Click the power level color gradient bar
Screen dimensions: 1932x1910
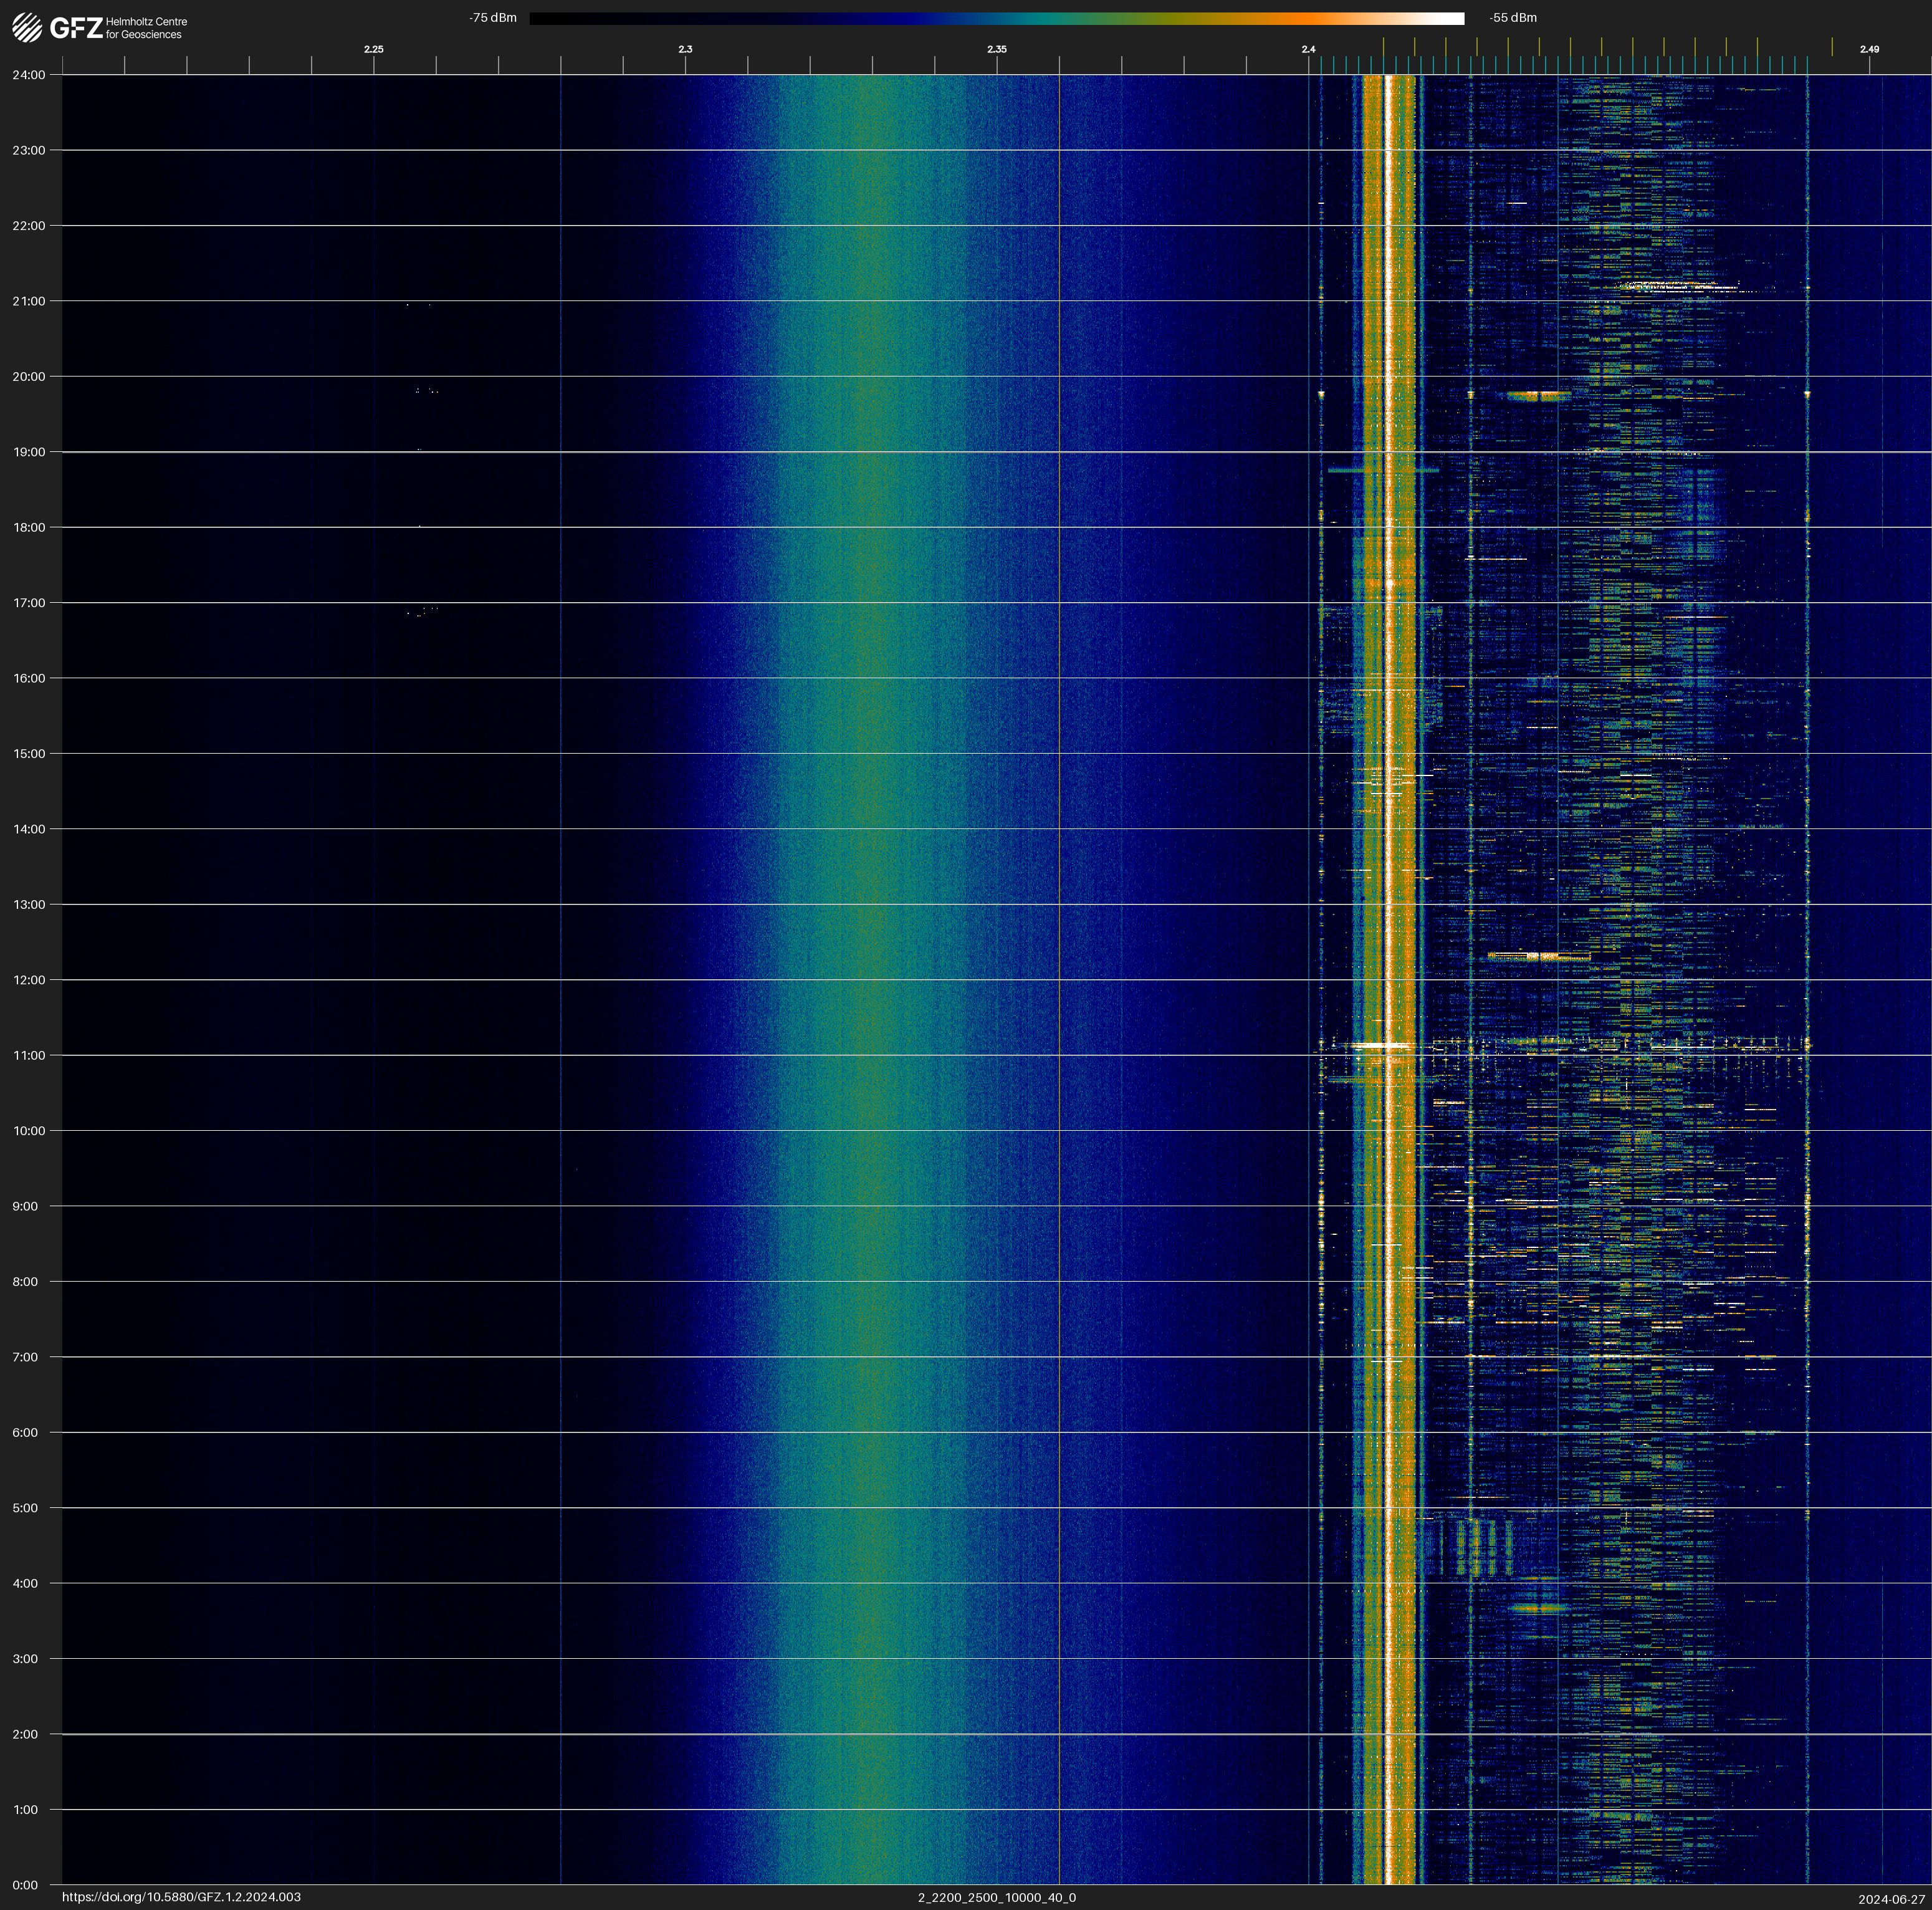pos(996,18)
